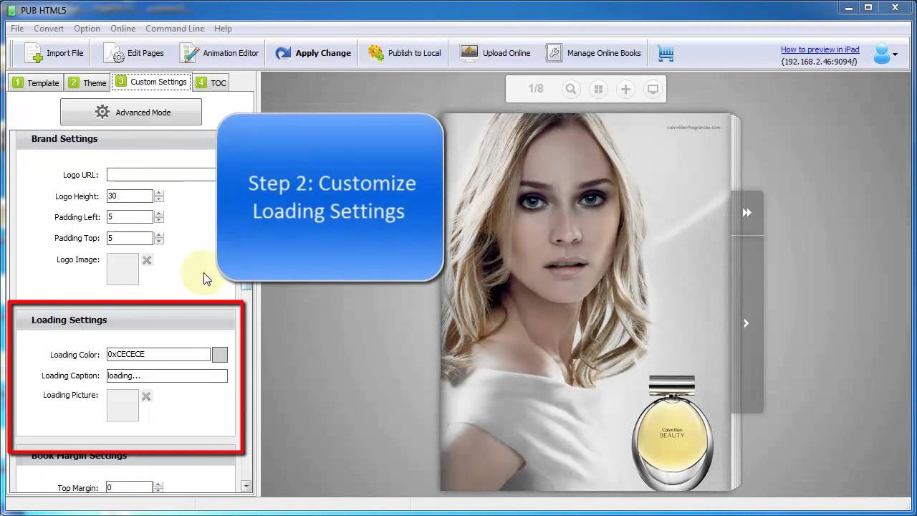Remove the Loading Picture with X icon
This screenshot has height=516, width=917.
pyautogui.click(x=147, y=396)
